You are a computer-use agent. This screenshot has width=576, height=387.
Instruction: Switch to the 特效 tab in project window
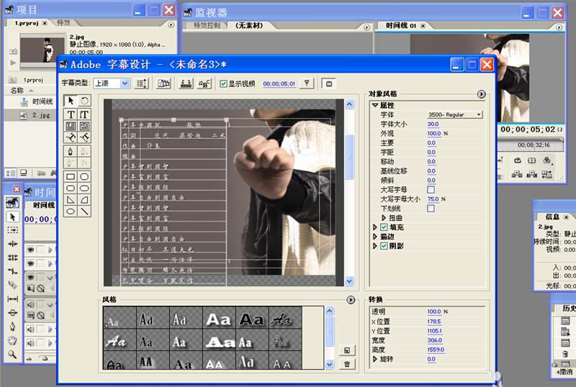(x=63, y=23)
